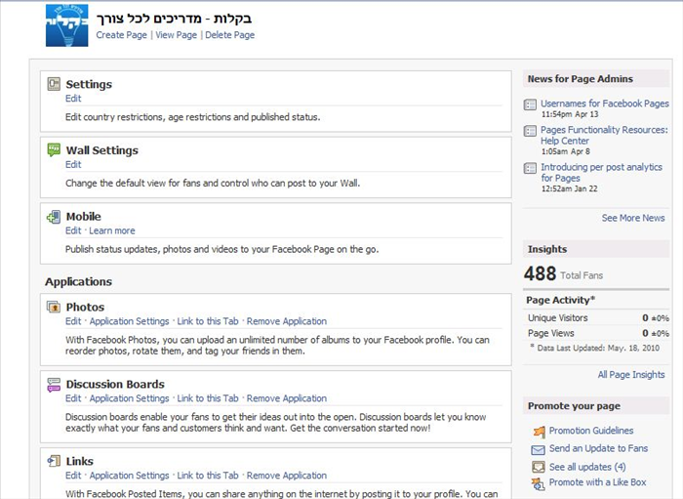Click the Delete Page link
683x499 pixels.
[229, 35]
